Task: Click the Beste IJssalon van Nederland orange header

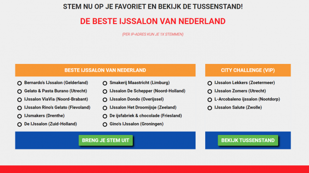Action: coord(105,70)
